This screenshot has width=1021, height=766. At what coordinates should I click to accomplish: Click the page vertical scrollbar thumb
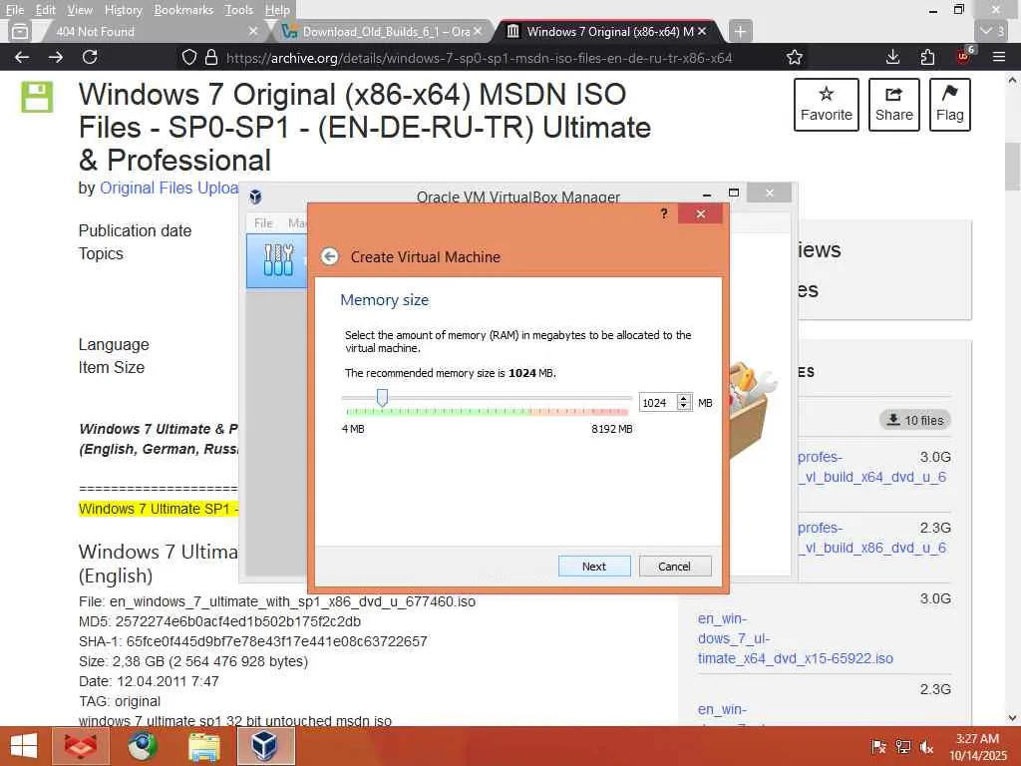tap(1012, 167)
